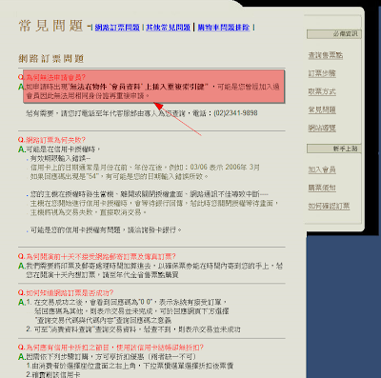
Task: Open 如何確認訂票 sidebar link
Action: [x=329, y=206]
